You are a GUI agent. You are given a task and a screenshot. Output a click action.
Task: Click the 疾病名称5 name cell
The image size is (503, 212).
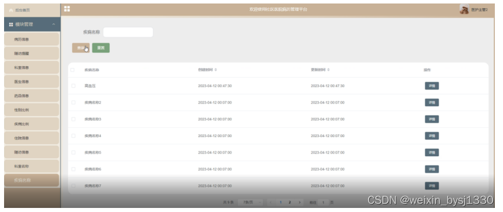tap(92, 152)
